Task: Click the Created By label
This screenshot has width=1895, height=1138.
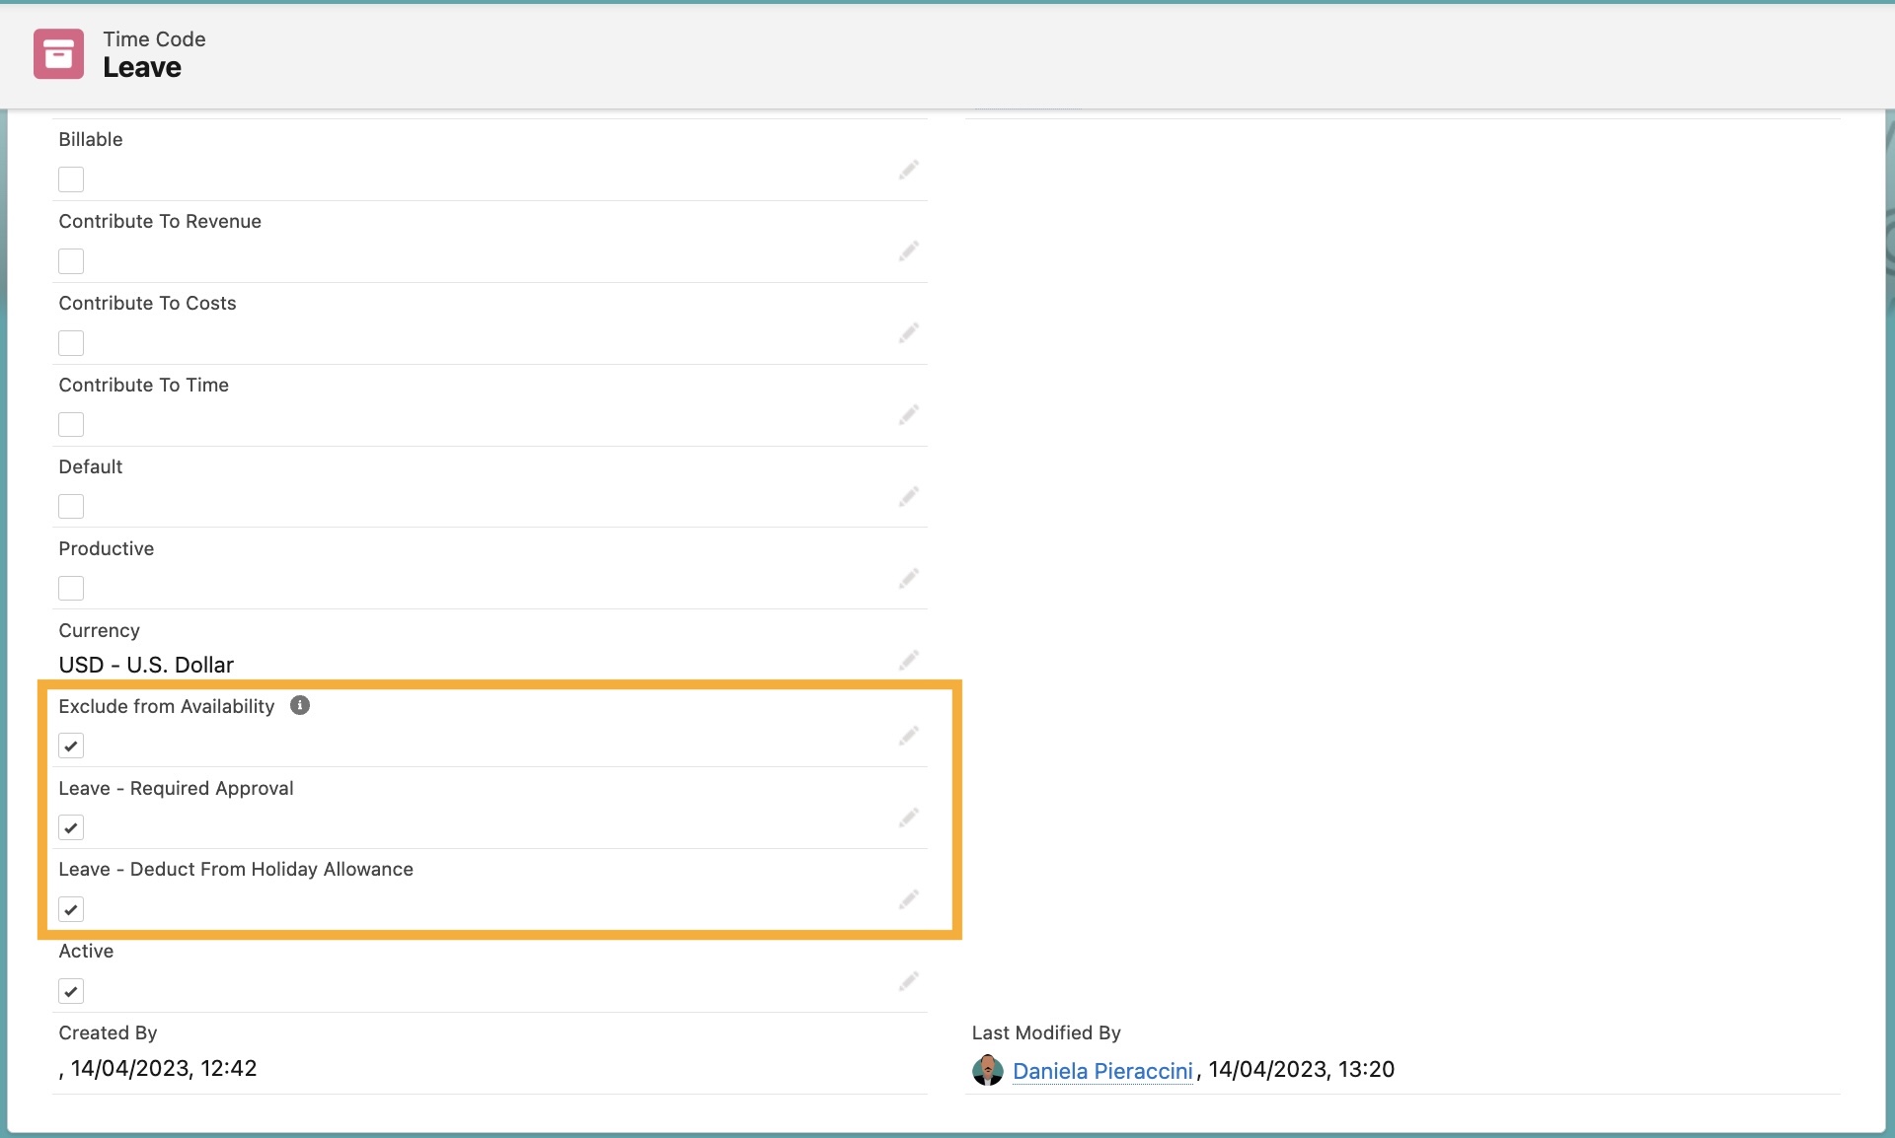Action: (x=108, y=1032)
